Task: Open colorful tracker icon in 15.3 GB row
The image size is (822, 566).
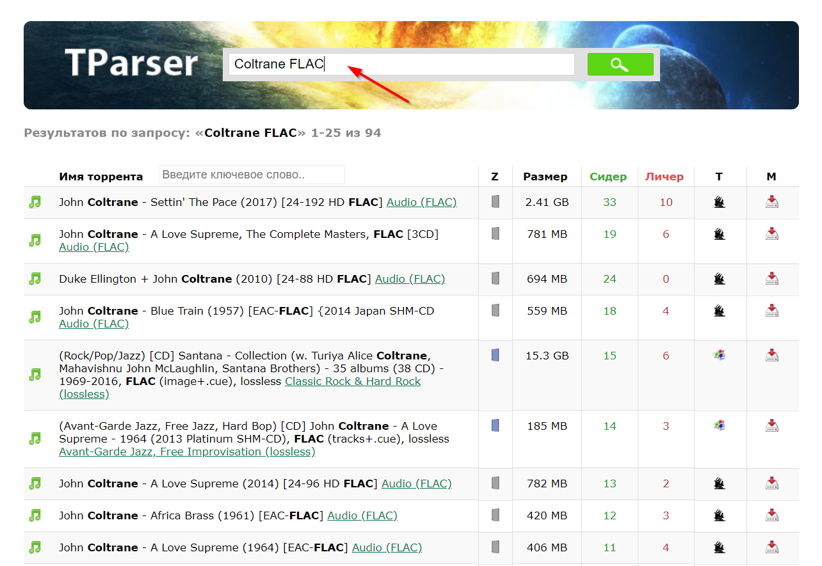Action: 720,355
